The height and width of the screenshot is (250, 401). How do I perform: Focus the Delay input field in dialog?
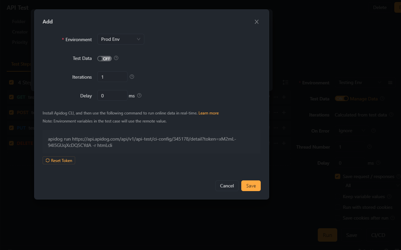click(x=112, y=96)
